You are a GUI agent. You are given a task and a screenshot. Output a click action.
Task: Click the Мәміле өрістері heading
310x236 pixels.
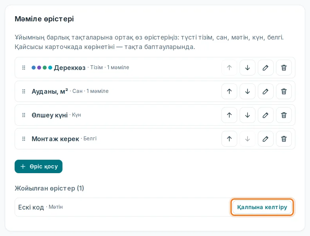(44, 19)
